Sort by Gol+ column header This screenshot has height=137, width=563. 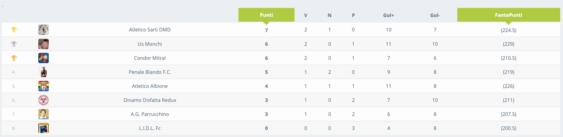point(389,15)
